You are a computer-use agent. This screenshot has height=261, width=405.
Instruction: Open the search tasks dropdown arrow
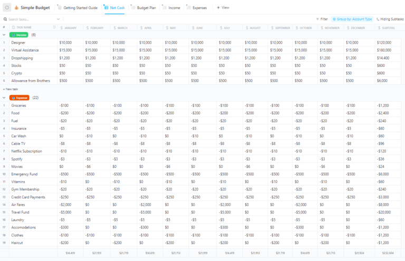click(58, 19)
